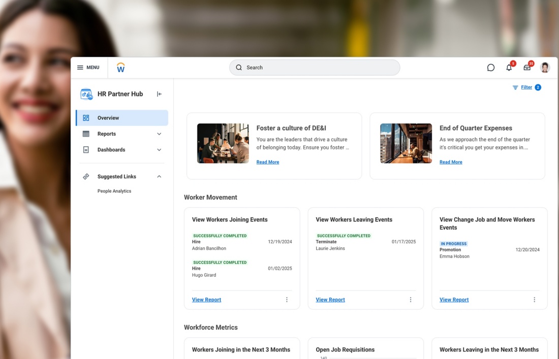Collapse the HR Partner Hub sidebar

pos(159,94)
